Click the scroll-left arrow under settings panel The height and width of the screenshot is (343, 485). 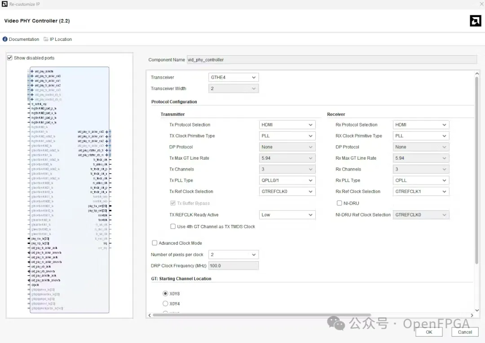[x=150, y=315]
